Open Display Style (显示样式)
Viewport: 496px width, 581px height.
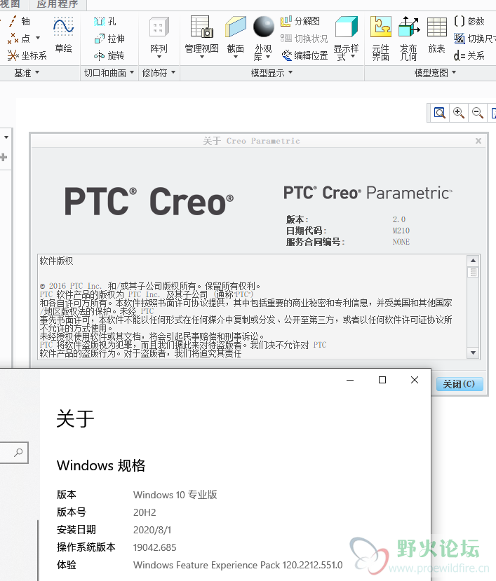(346, 38)
